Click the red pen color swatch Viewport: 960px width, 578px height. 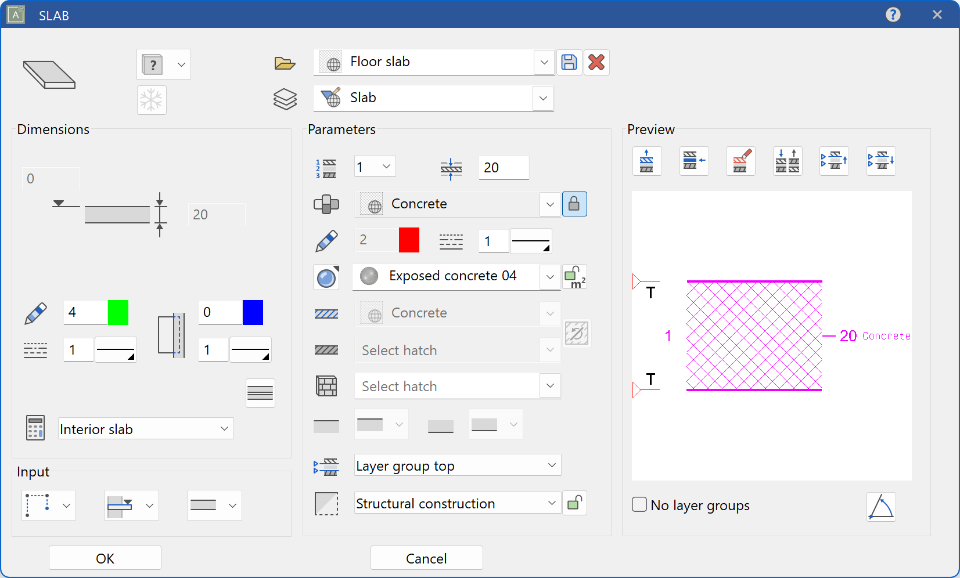click(x=409, y=240)
